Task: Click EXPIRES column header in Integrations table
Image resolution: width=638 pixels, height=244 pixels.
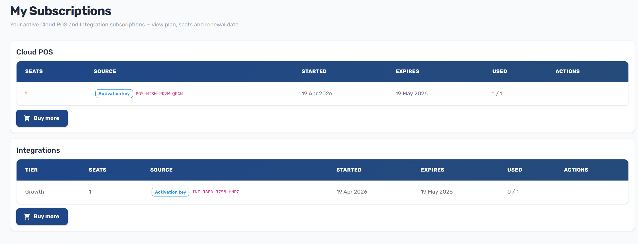Action: (x=432, y=170)
